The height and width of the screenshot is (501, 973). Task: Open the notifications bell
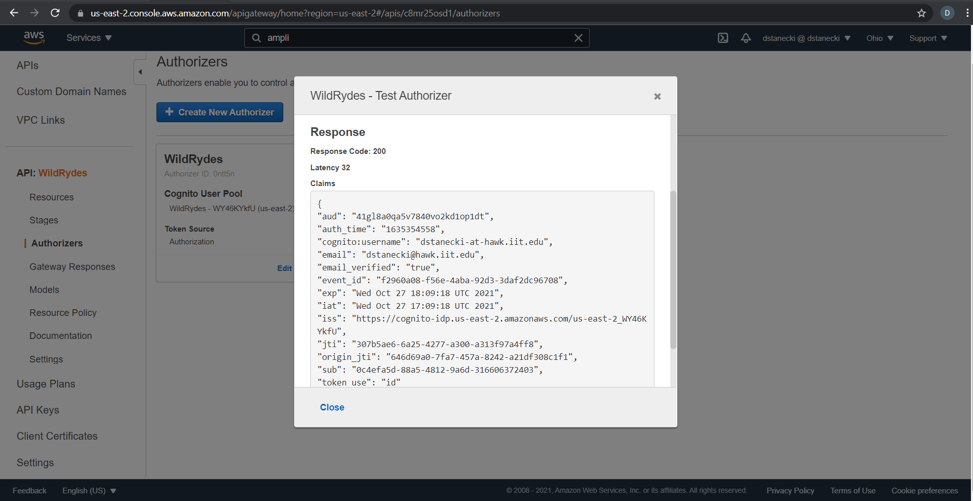coord(746,38)
